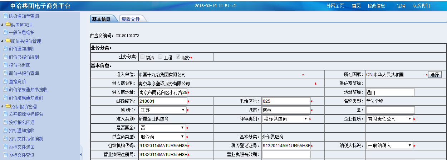The height and width of the screenshot is (160, 447).
Task: Click the document icon beside 投标文件查询
Action: tap(5, 155)
